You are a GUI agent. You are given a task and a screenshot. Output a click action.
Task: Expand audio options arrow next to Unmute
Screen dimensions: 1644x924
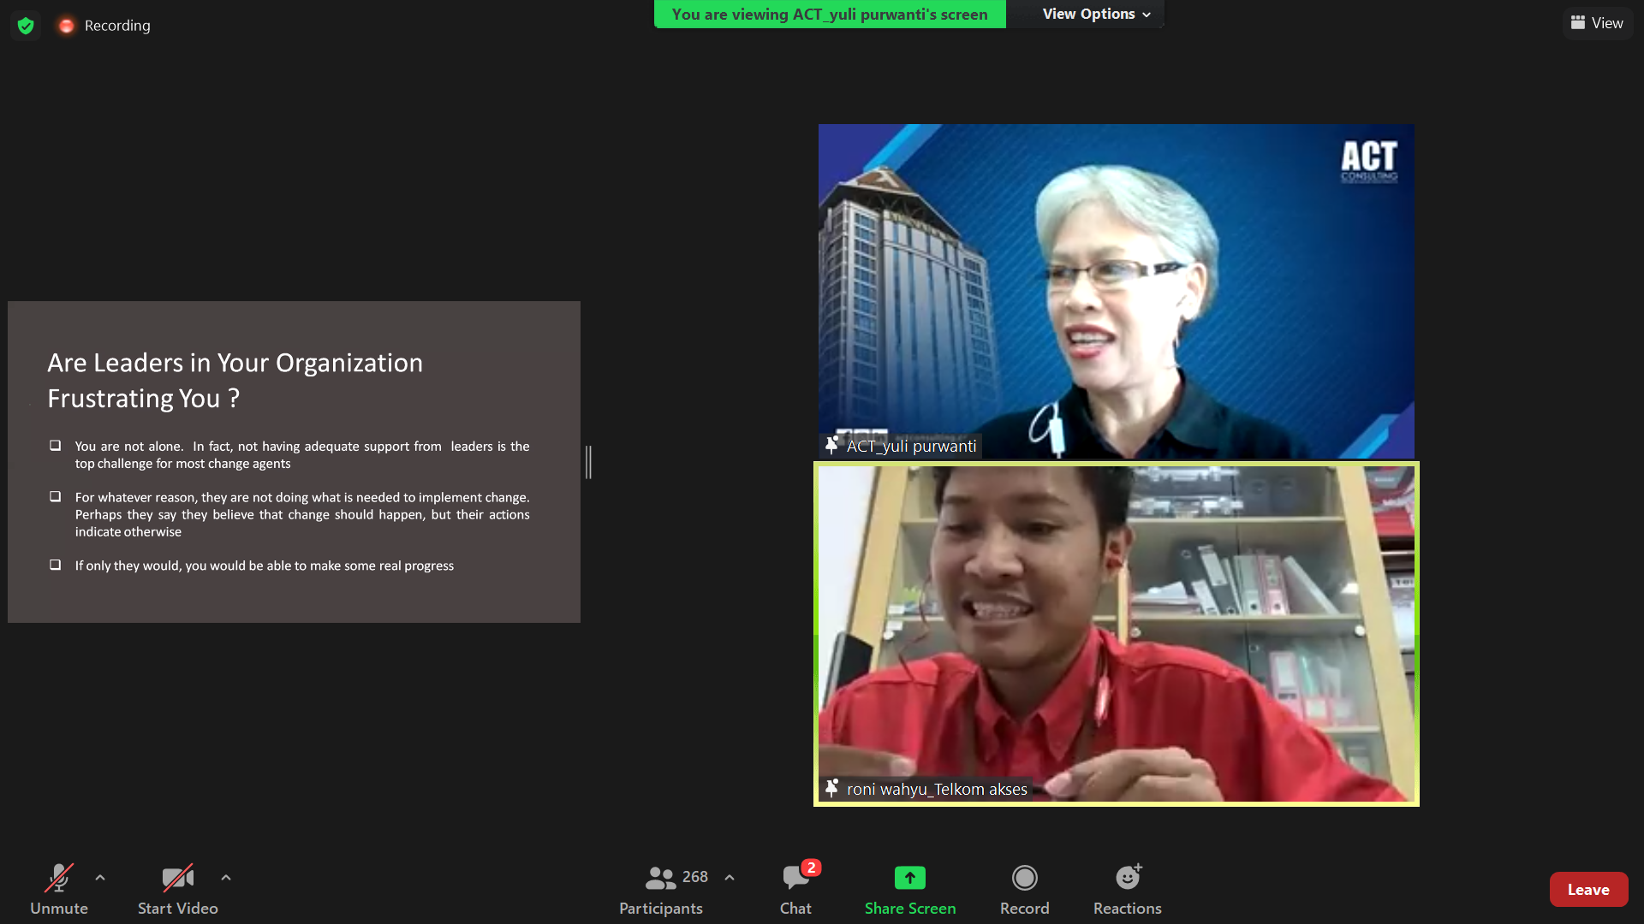click(100, 878)
